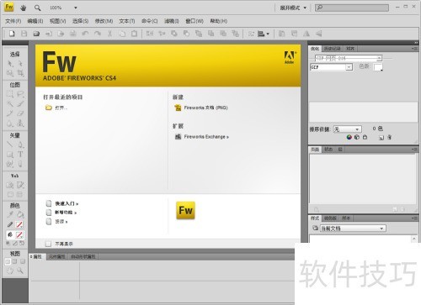
Task: Select the Eyedropper tool
Action: [x=10, y=214]
